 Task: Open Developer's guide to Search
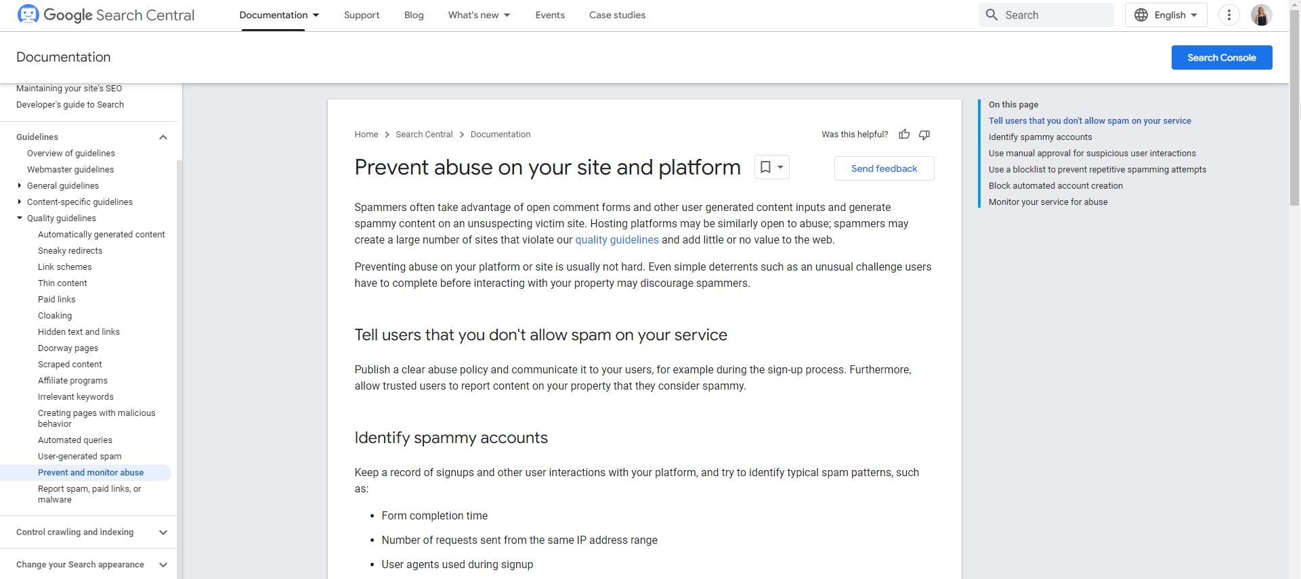70,105
